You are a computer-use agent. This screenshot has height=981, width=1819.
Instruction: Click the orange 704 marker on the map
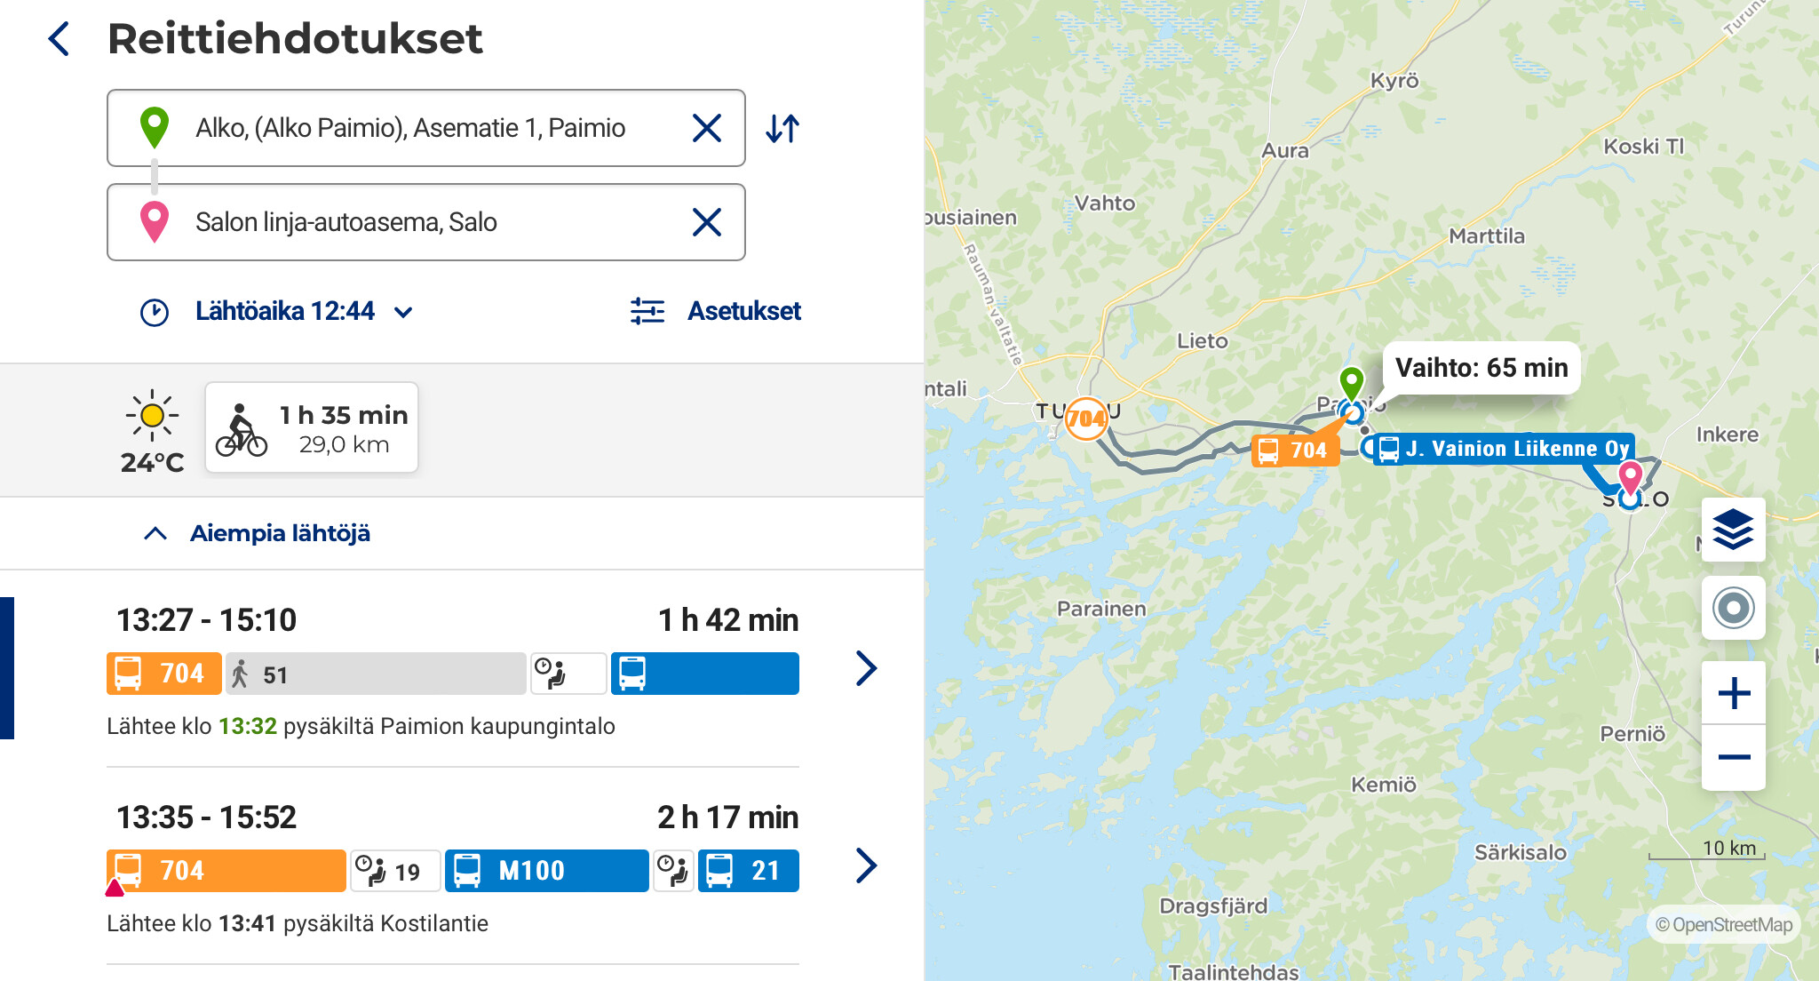click(1086, 418)
